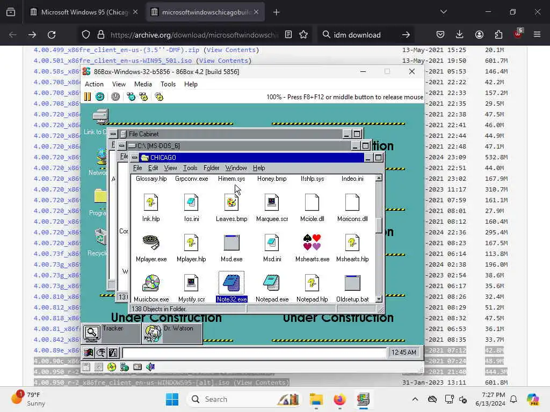The image size is (550, 412).
Task: Click the Windows taskbar Search box
Action: pyautogui.click(x=244, y=399)
